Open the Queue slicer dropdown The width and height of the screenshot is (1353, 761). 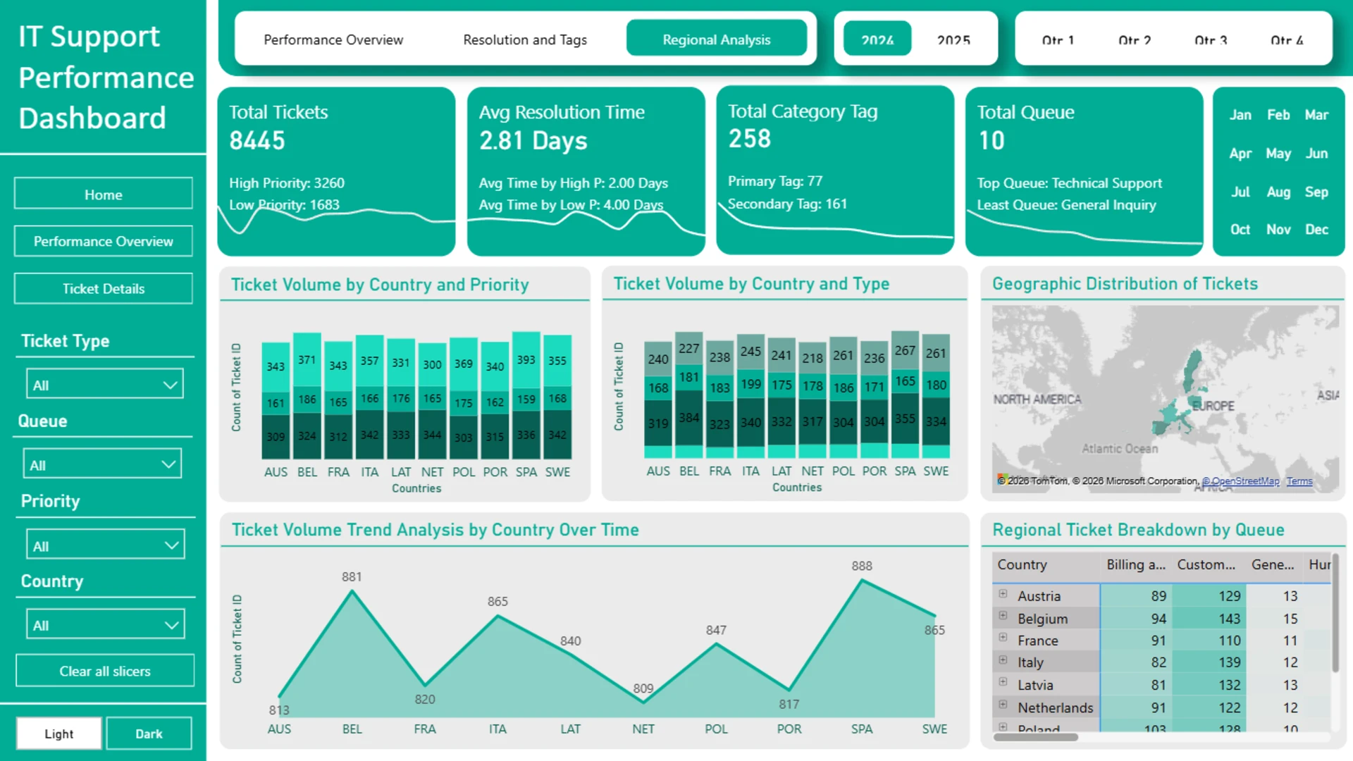click(103, 464)
